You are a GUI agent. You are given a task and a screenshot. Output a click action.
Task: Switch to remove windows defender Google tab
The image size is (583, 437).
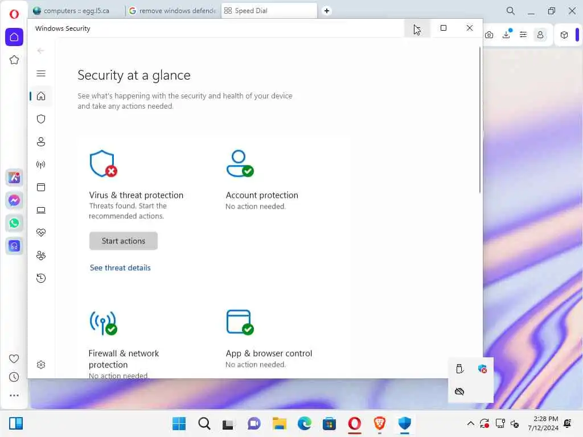coord(173,11)
